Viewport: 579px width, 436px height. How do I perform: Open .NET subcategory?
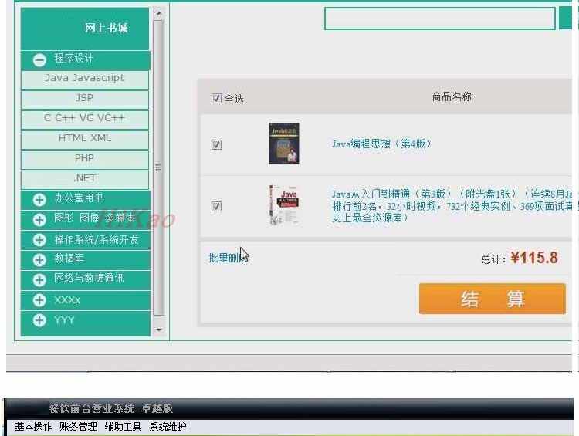point(85,180)
